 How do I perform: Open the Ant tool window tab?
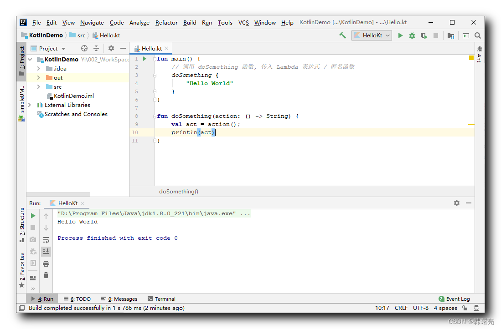coord(479,54)
